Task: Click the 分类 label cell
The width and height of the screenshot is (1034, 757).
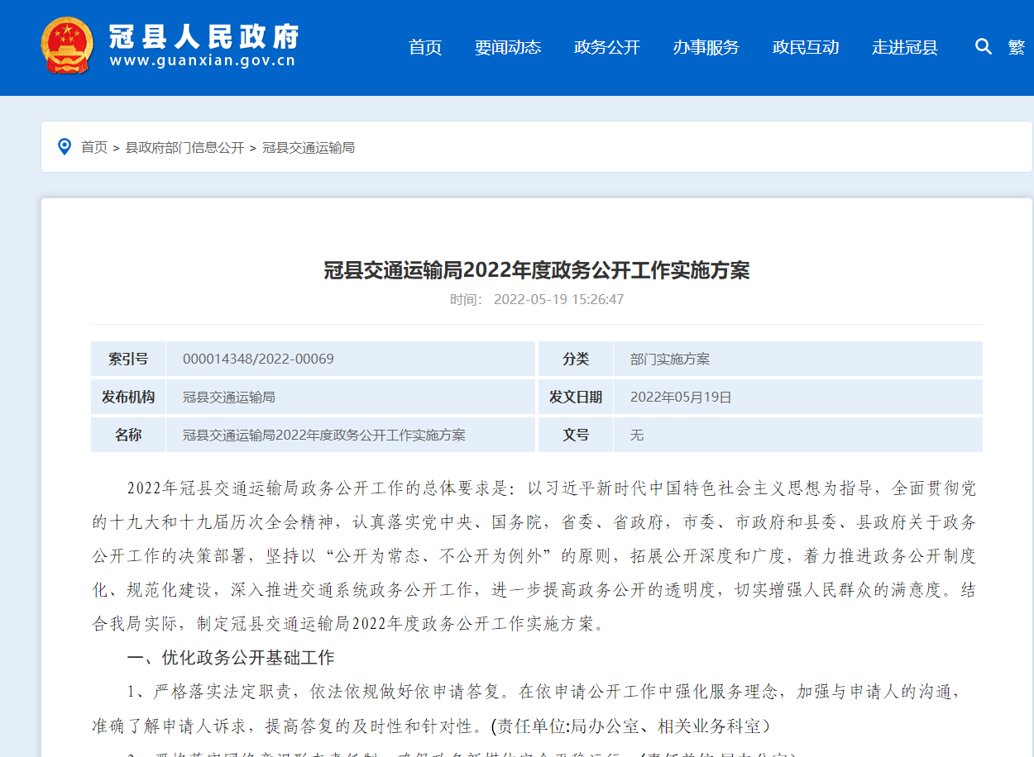Action: [x=576, y=359]
